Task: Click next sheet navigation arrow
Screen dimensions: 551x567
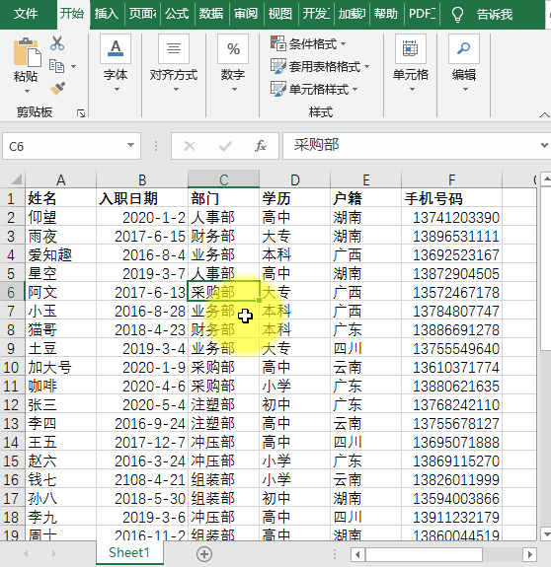Action: [54, 553]
